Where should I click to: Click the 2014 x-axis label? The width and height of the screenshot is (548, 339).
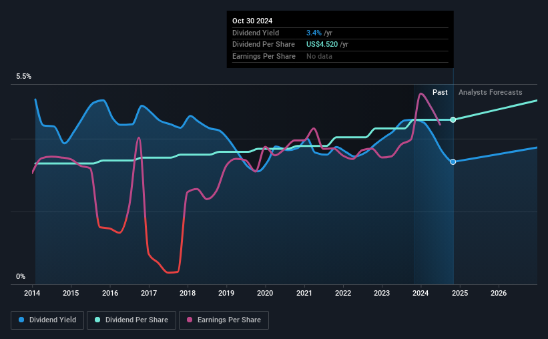point(32,293)
